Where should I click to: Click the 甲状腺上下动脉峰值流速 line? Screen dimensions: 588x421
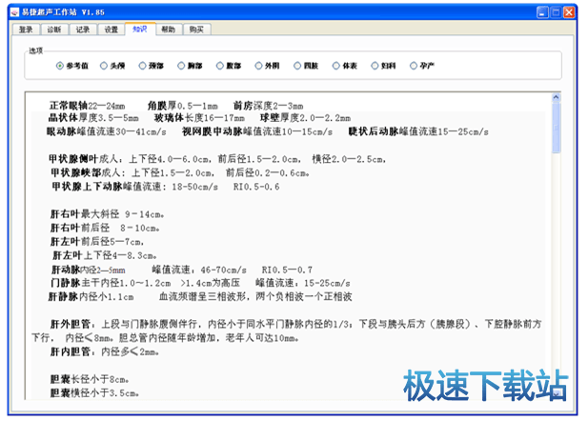(166, 187)
